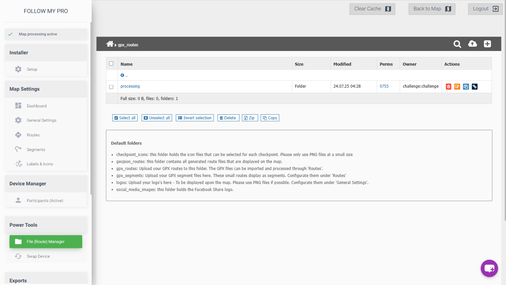Click the plus icon to create new item
Viewport: 506px width, 285px height.
click(487, 44)
